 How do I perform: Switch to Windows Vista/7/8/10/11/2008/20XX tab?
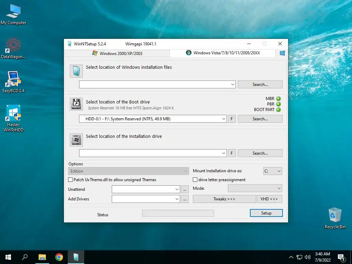[223, 53]
